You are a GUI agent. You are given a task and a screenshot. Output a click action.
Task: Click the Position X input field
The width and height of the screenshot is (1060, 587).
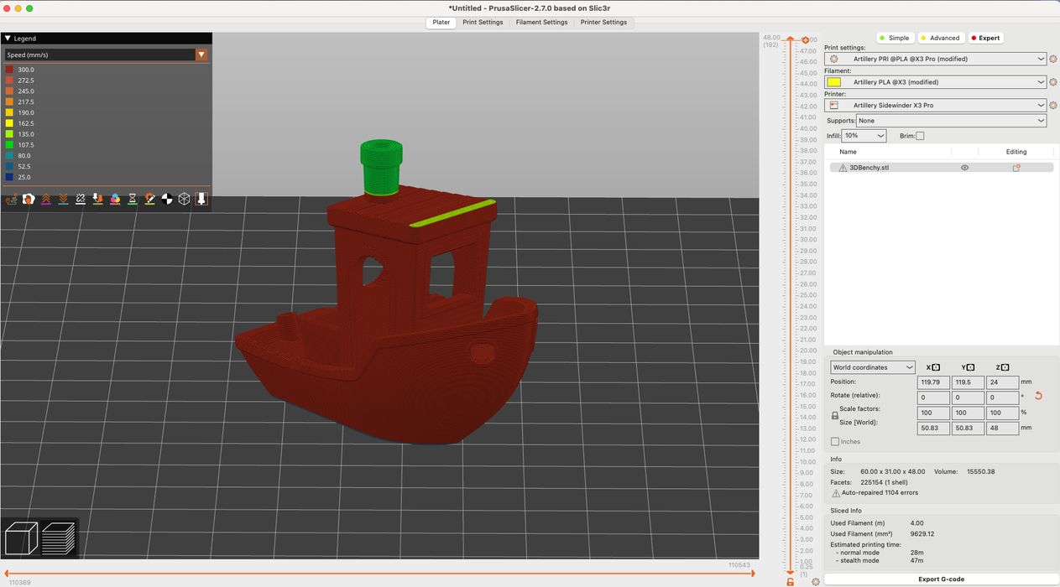pyautogui.click(x=933, y=382)
